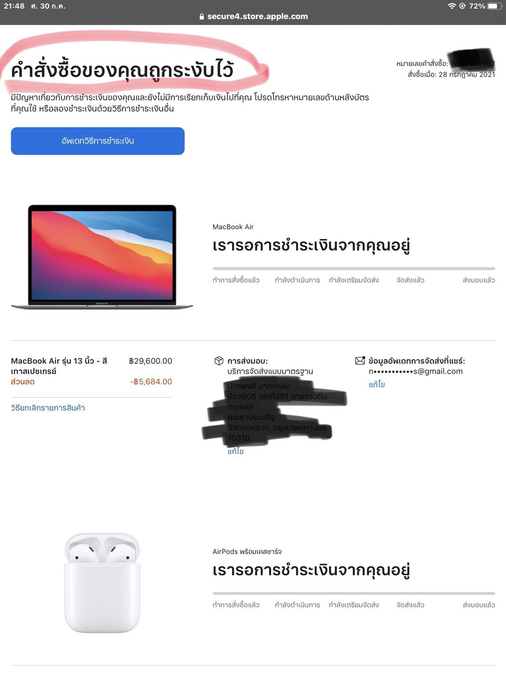Click the ส่งมอบแล้ว step under MacBook Air
506x675 pixels.
479,280
